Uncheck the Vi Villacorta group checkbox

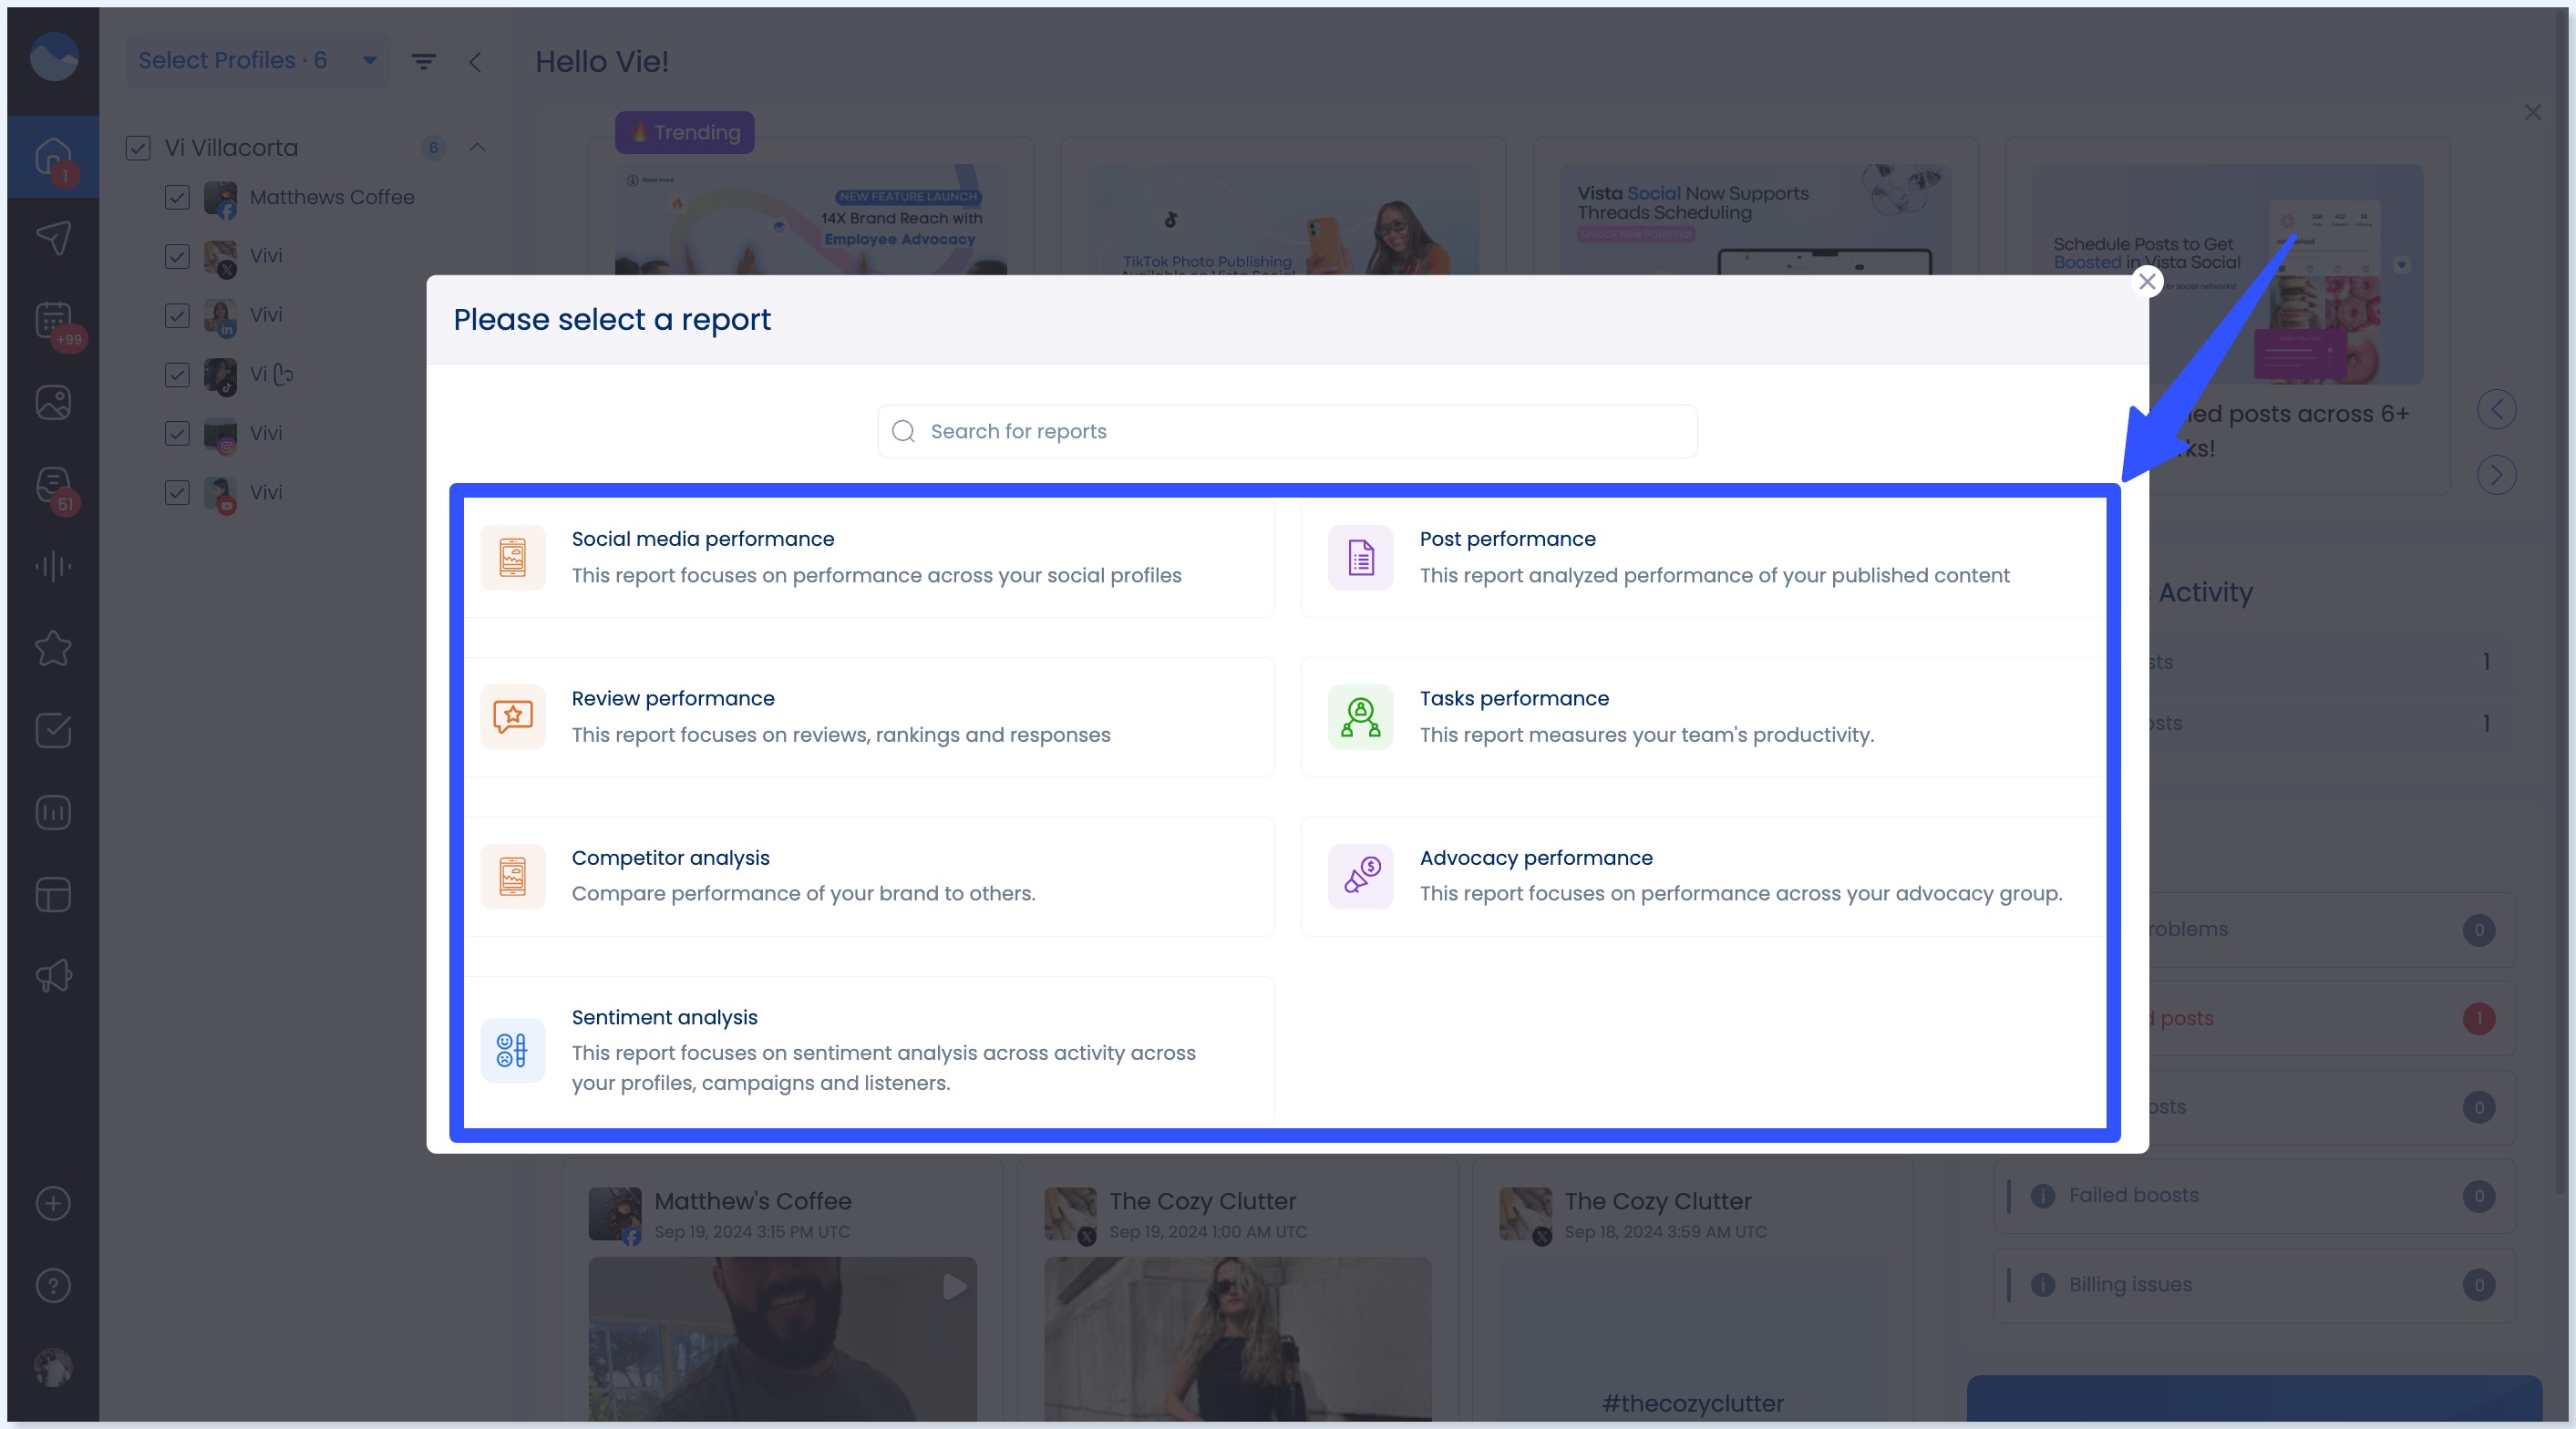coord(137,147)
